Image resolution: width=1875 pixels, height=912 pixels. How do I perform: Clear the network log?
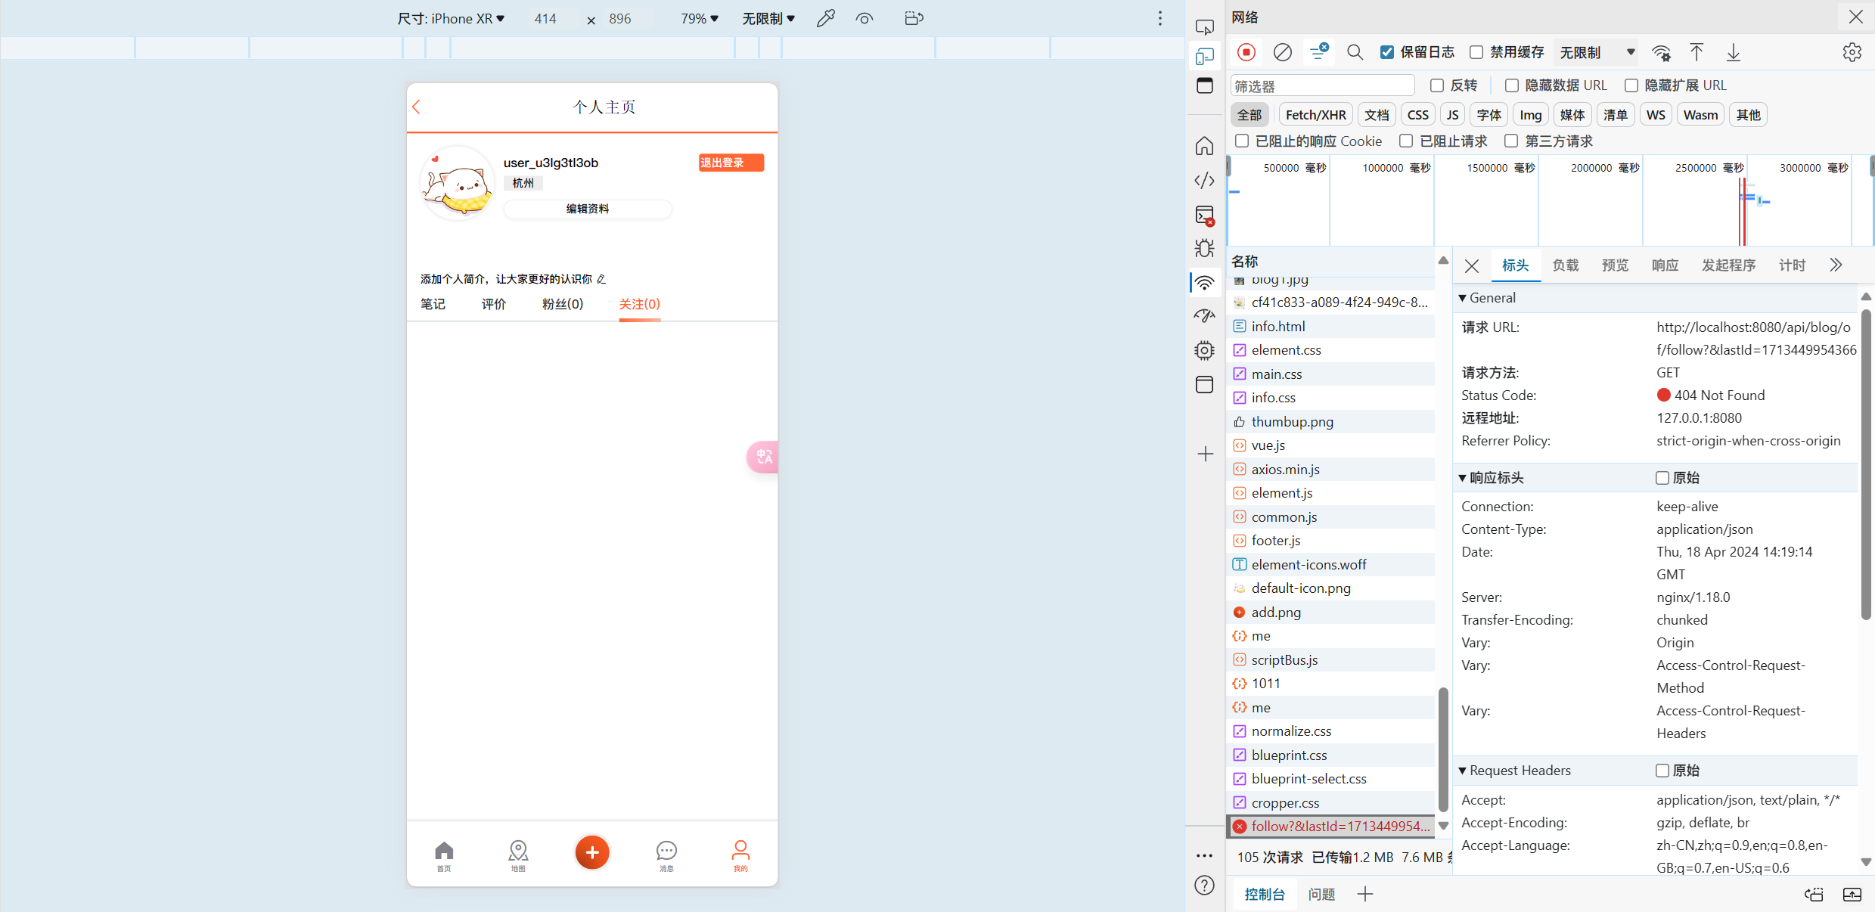coord(1282,52)
